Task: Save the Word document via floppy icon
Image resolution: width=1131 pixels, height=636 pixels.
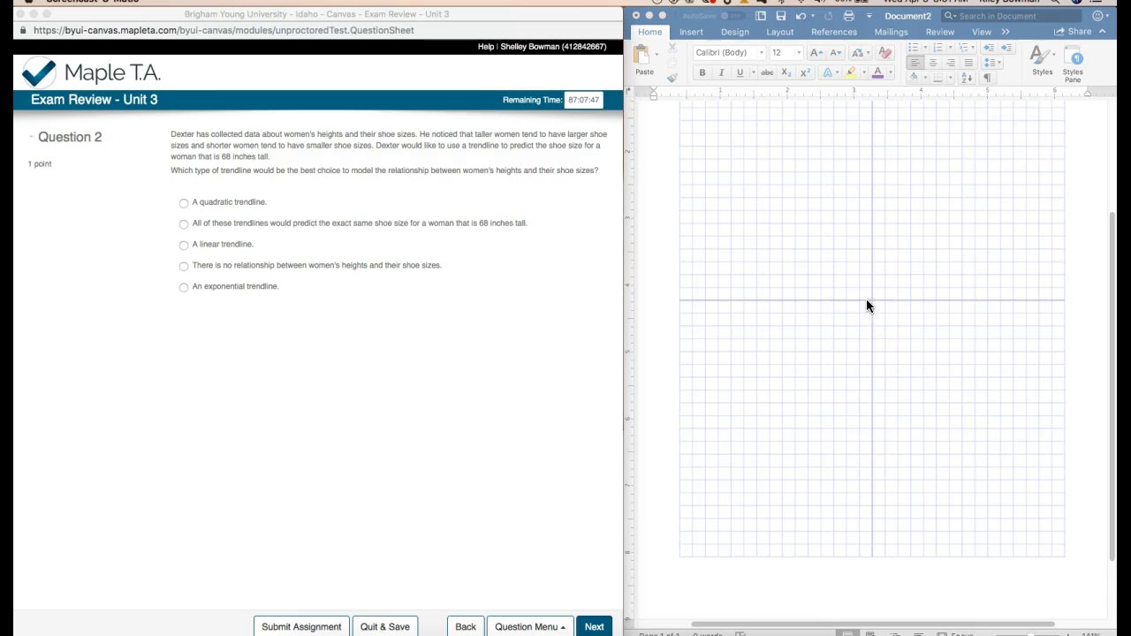Action: click(781, 16)
